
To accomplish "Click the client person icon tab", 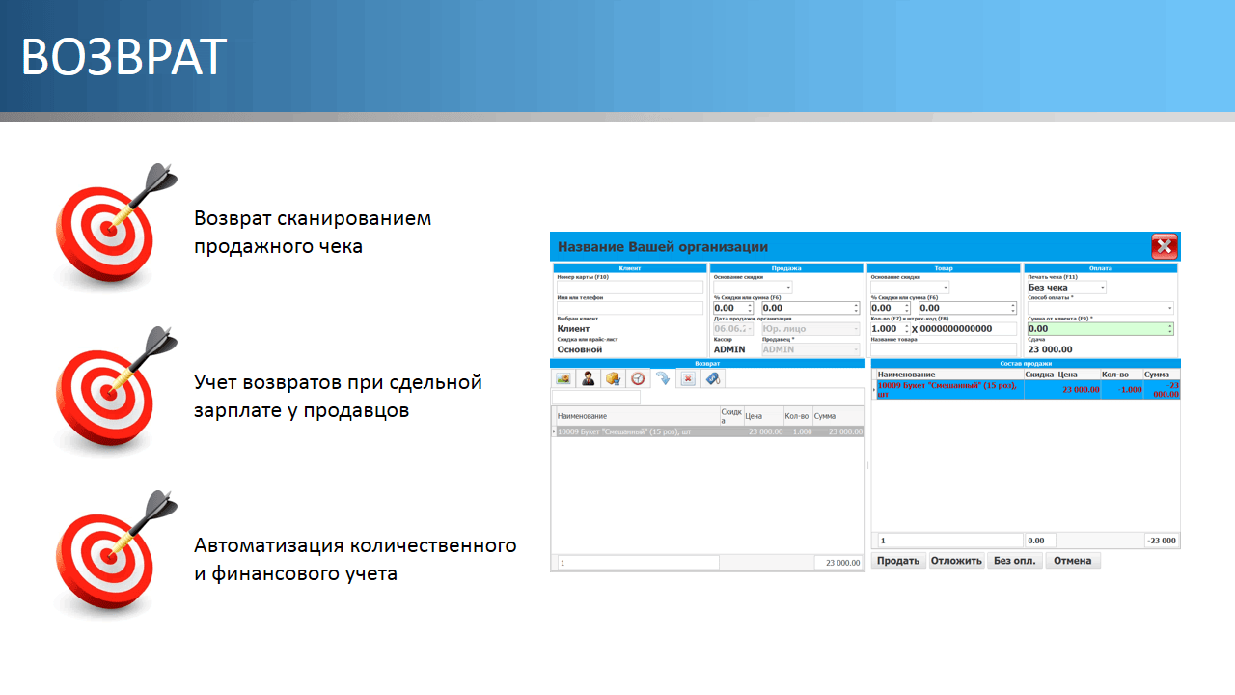I will coord(588,379).
